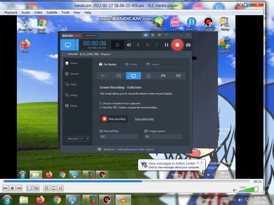Toggle VLC loop repeat mode
The width and height of the screenshot is (274, 205).
(x=54, y=188)
